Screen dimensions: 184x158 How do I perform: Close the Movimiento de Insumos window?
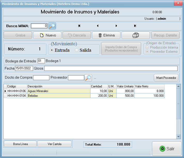178,3
